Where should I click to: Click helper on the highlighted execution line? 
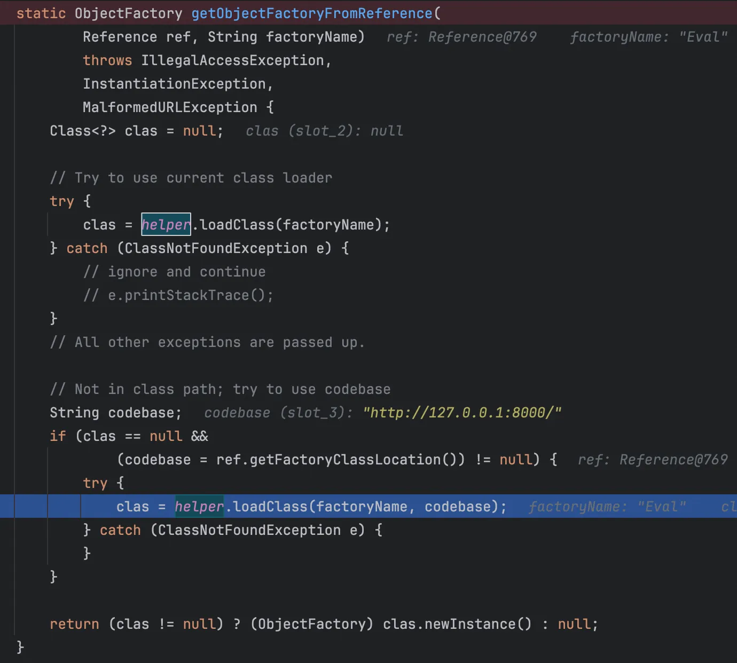199,507
